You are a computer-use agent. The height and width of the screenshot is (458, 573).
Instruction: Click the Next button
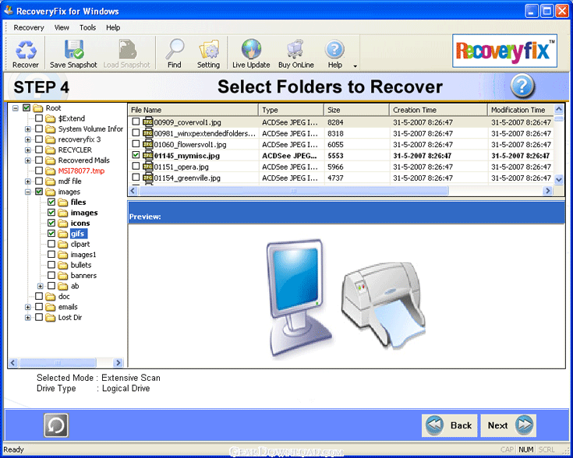point(508,425)
